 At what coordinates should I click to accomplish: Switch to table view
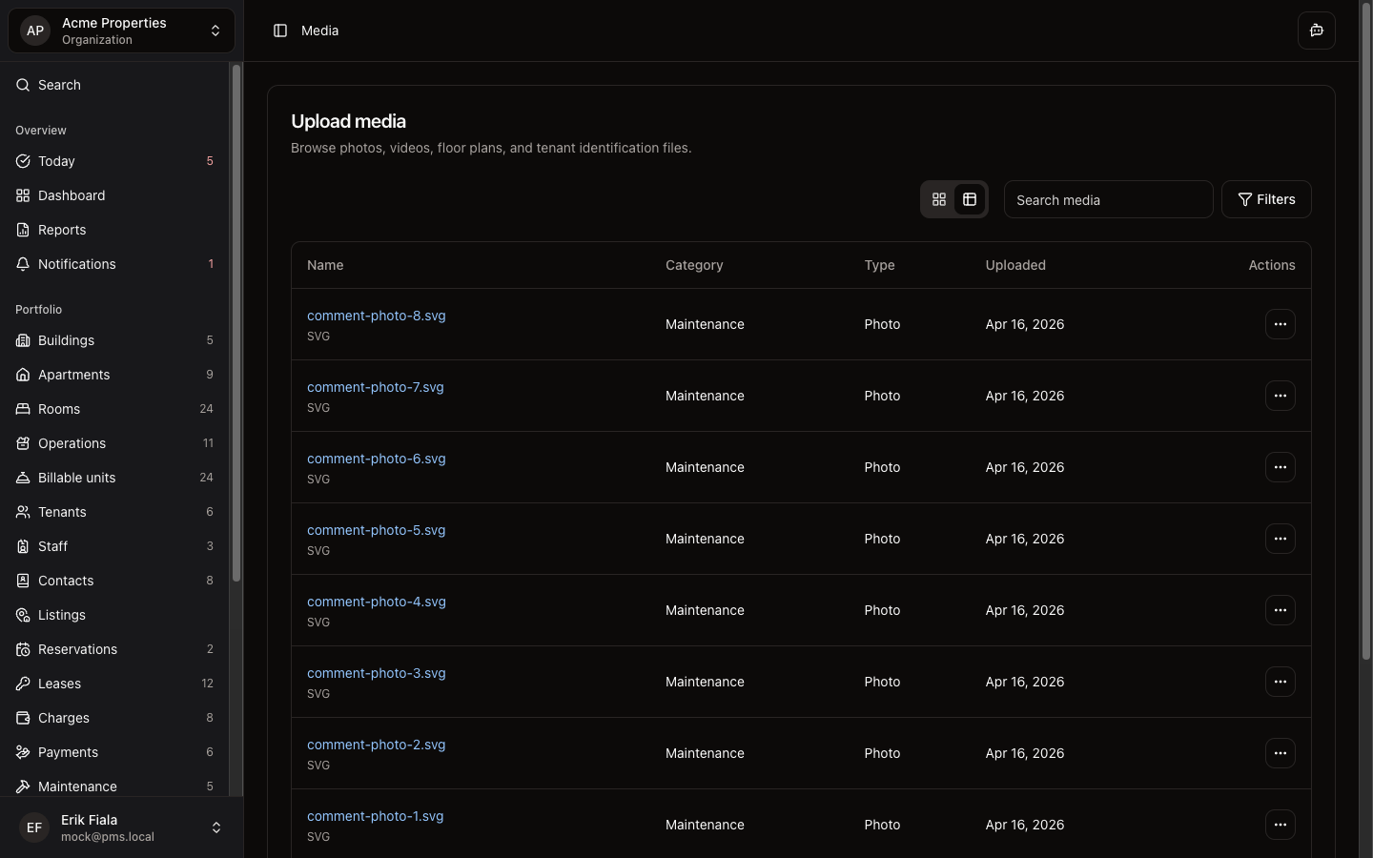coord(970,199)
